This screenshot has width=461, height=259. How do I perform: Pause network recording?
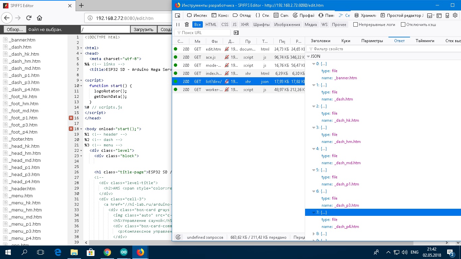click(178, 25)
